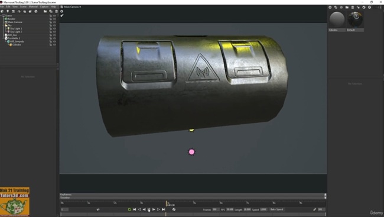Toggle the green loop playback button
Screen dimensions: 384x217
(x=129, y=209)
